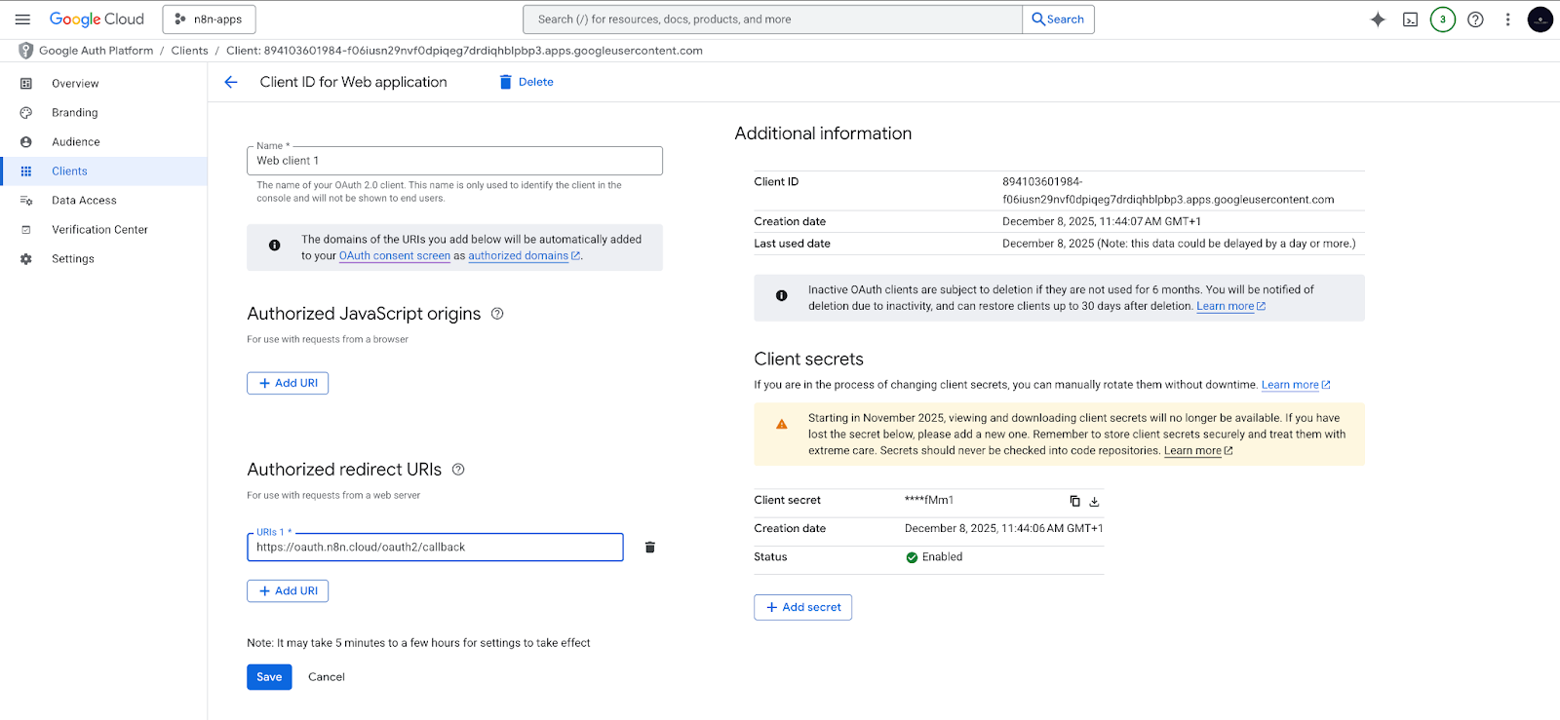The width and height of the screenshot is (1560, 720).
Task: Open the three-dot settings and utilities menu
Action: point(1507,19)
